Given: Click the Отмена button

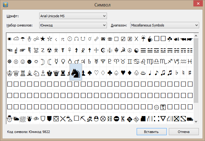Looking at the screenshot, I should click(x=184, y=132).
